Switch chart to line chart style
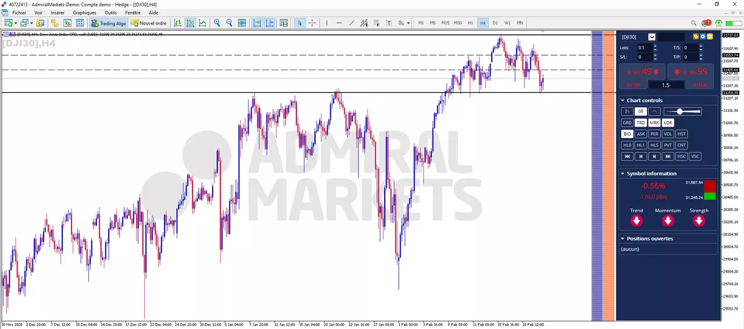This screenshot has height=329, width=744. (x=202, y=23)
